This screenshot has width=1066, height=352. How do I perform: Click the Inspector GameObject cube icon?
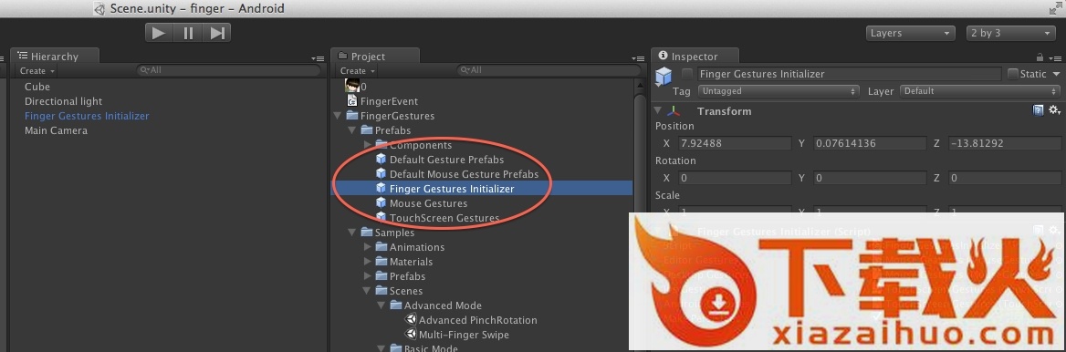663,77
